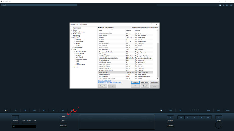This screenshot has width=234, height=131.
Task: Click the power button above CONSOLE
Action: [15, 117]
